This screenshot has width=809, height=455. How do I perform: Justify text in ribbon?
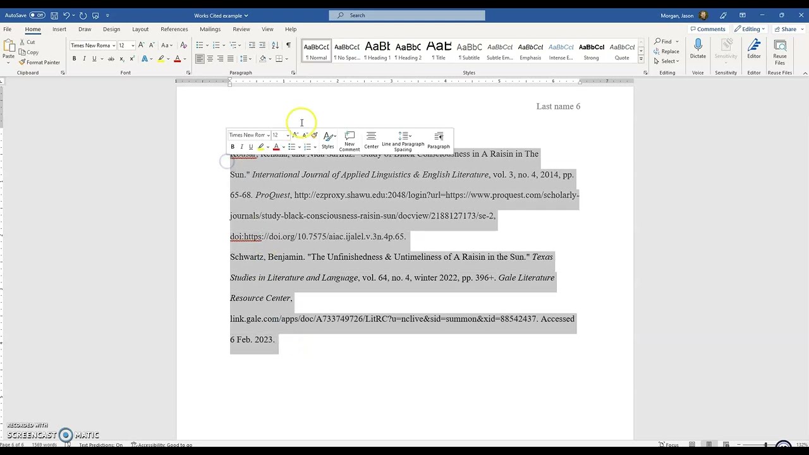(x=230, y=59)
